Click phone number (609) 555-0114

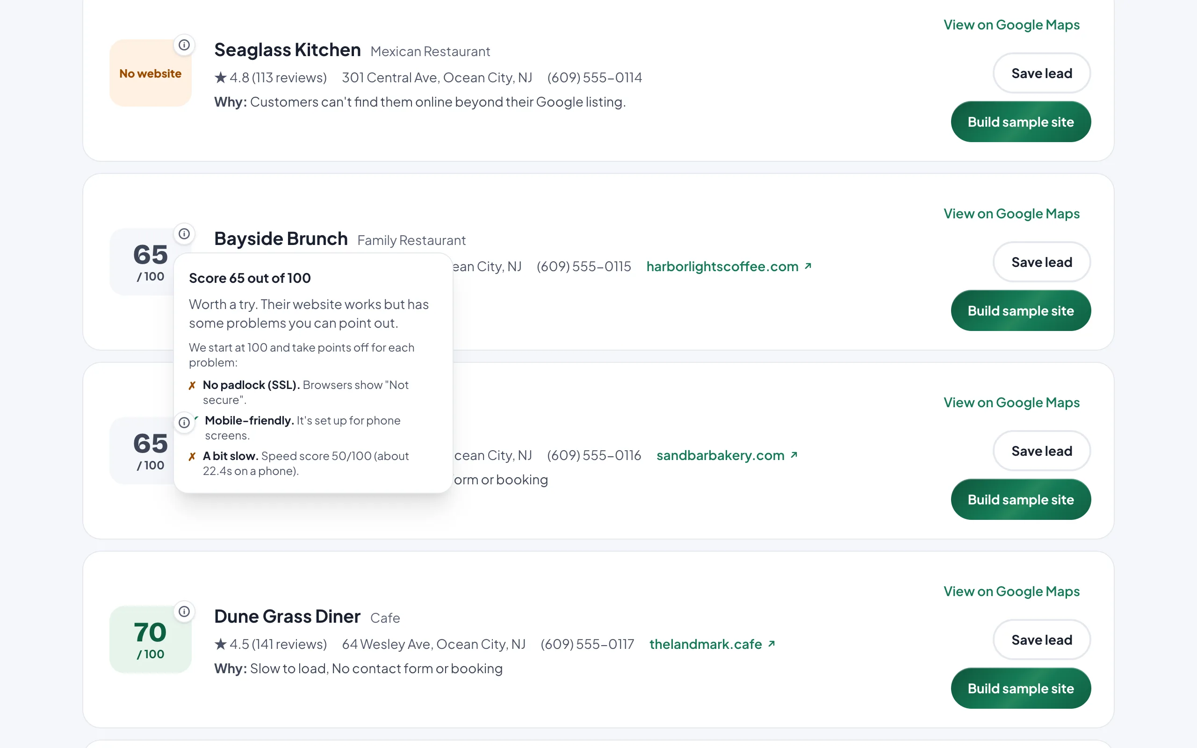(x=595, y=78)
